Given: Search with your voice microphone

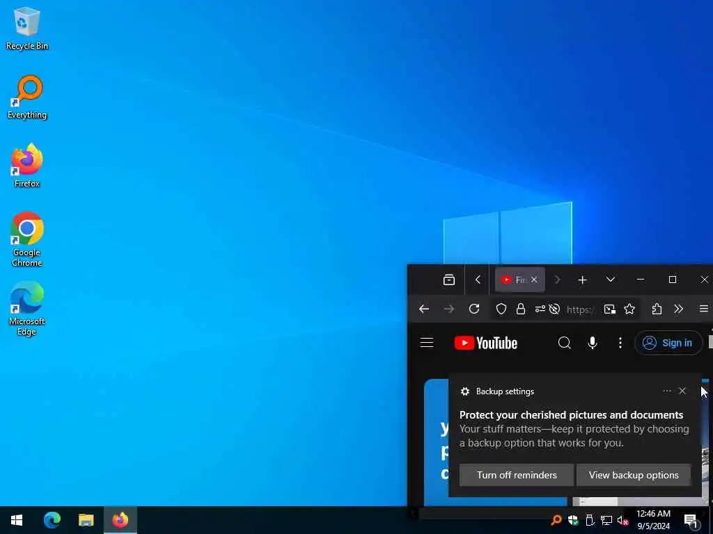Looking at the screenshot, I should pos(592,343).
